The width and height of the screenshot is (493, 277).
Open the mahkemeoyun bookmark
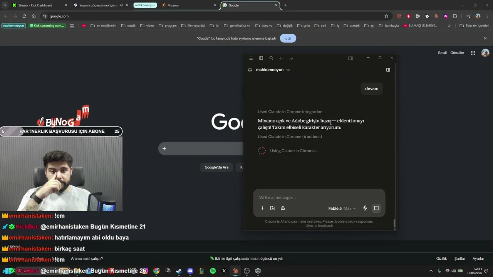[14, 26]
